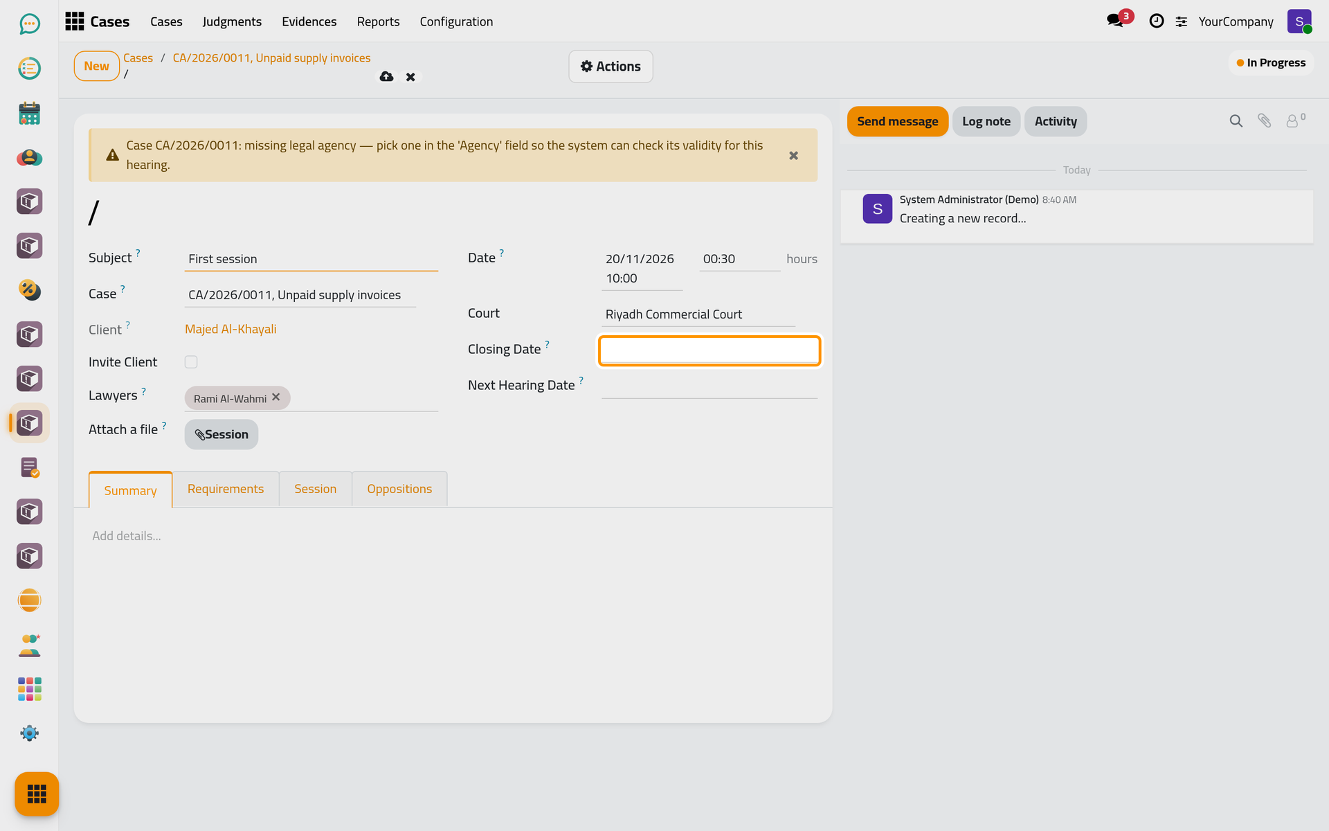The image size is (1329, 831).
Task: Open the Configuration menu
Action: 456,21
